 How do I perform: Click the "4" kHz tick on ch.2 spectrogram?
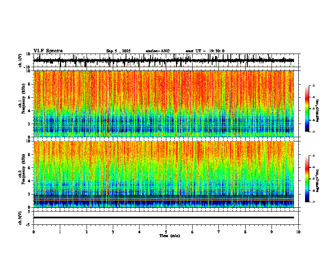click(30, 181)
